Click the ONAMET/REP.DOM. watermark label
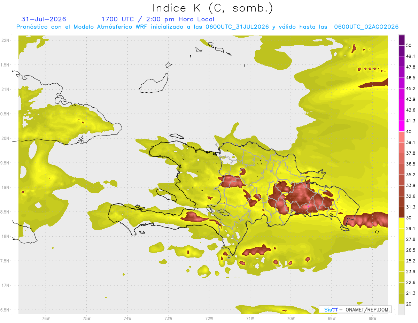Viewport: 418px width, 323px height. [367, 309]
